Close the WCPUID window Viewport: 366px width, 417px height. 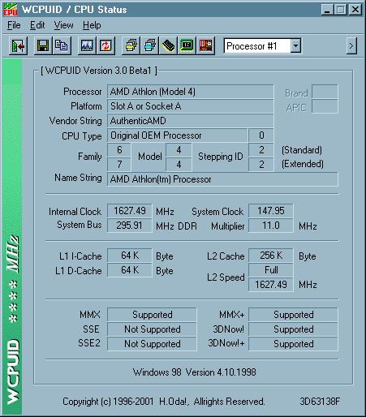[355, 10]
